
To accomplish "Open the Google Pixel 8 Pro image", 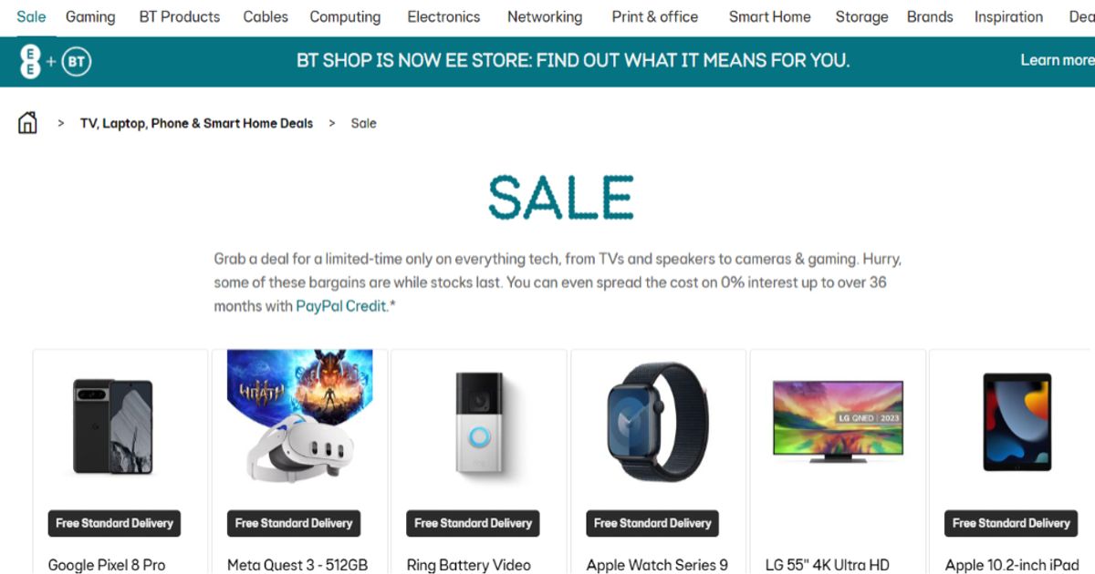I will coord(113,425).
